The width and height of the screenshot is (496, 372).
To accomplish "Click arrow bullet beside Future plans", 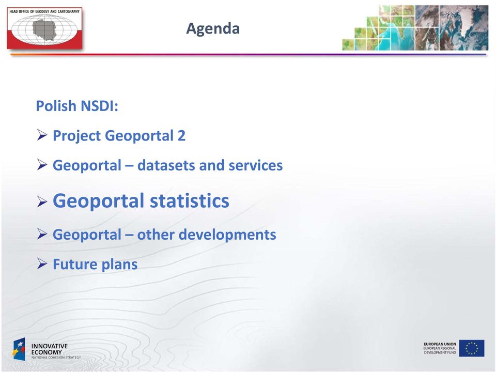I will click(x=42, y=263).
